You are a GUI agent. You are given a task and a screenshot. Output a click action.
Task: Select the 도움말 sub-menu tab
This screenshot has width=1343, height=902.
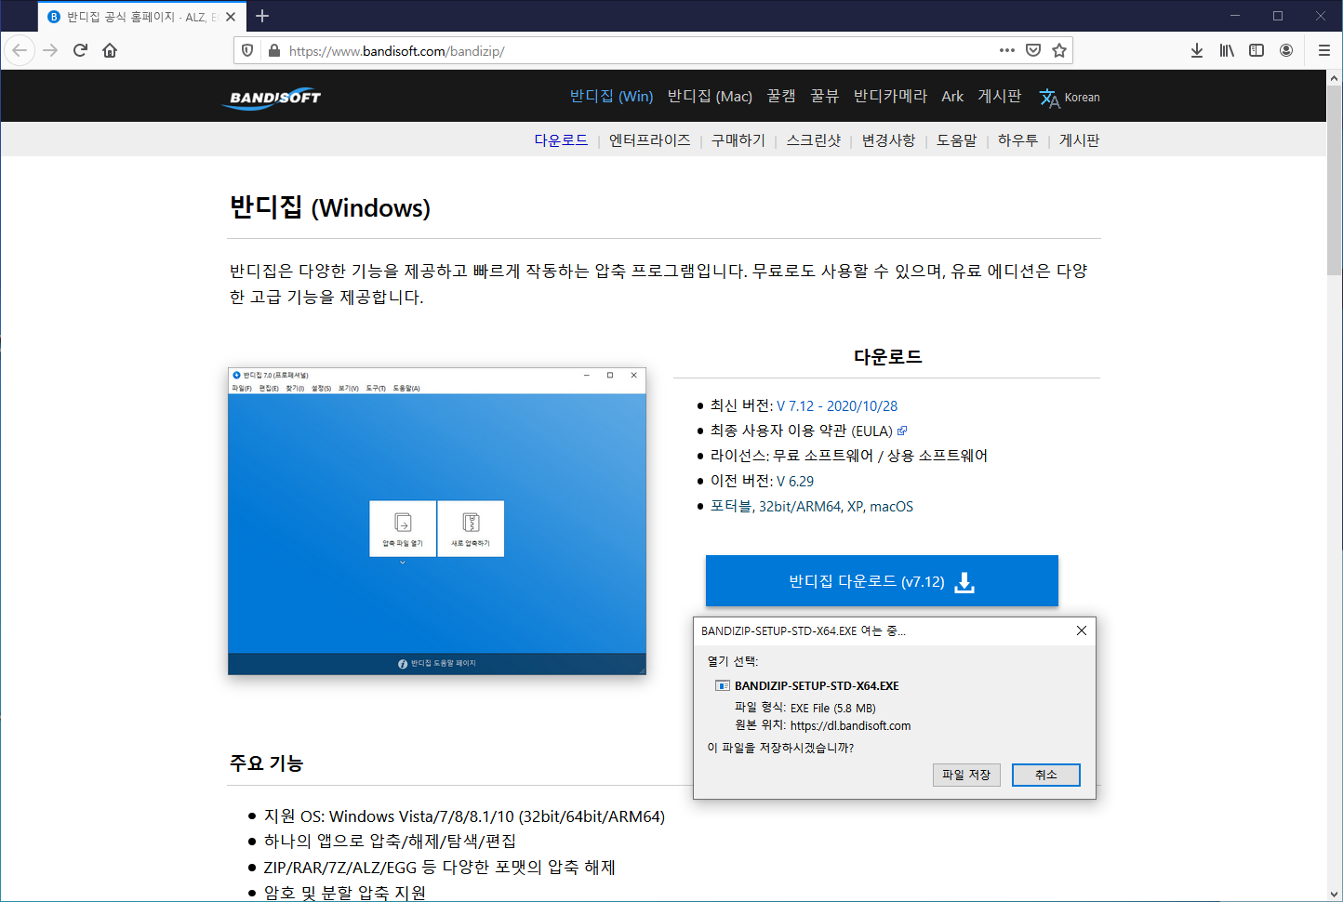pos(956,140)
